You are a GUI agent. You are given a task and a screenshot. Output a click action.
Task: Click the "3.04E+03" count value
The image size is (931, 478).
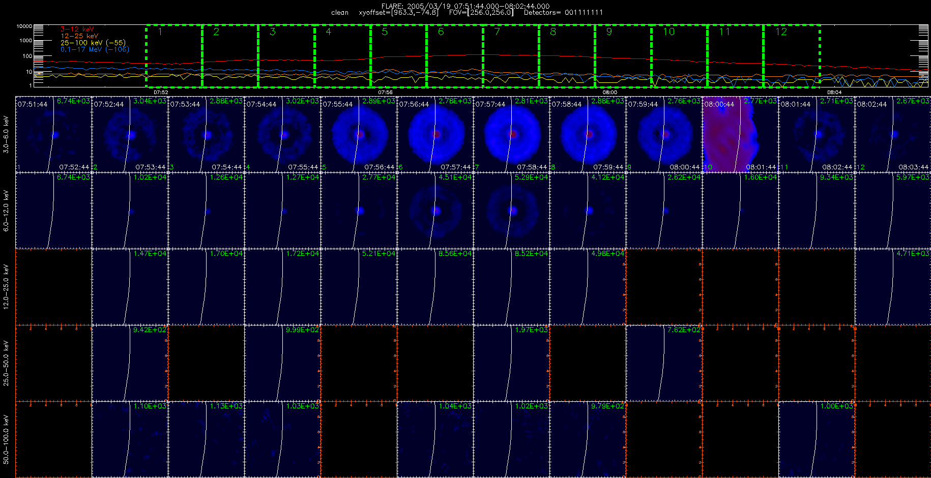click(150, 101)
